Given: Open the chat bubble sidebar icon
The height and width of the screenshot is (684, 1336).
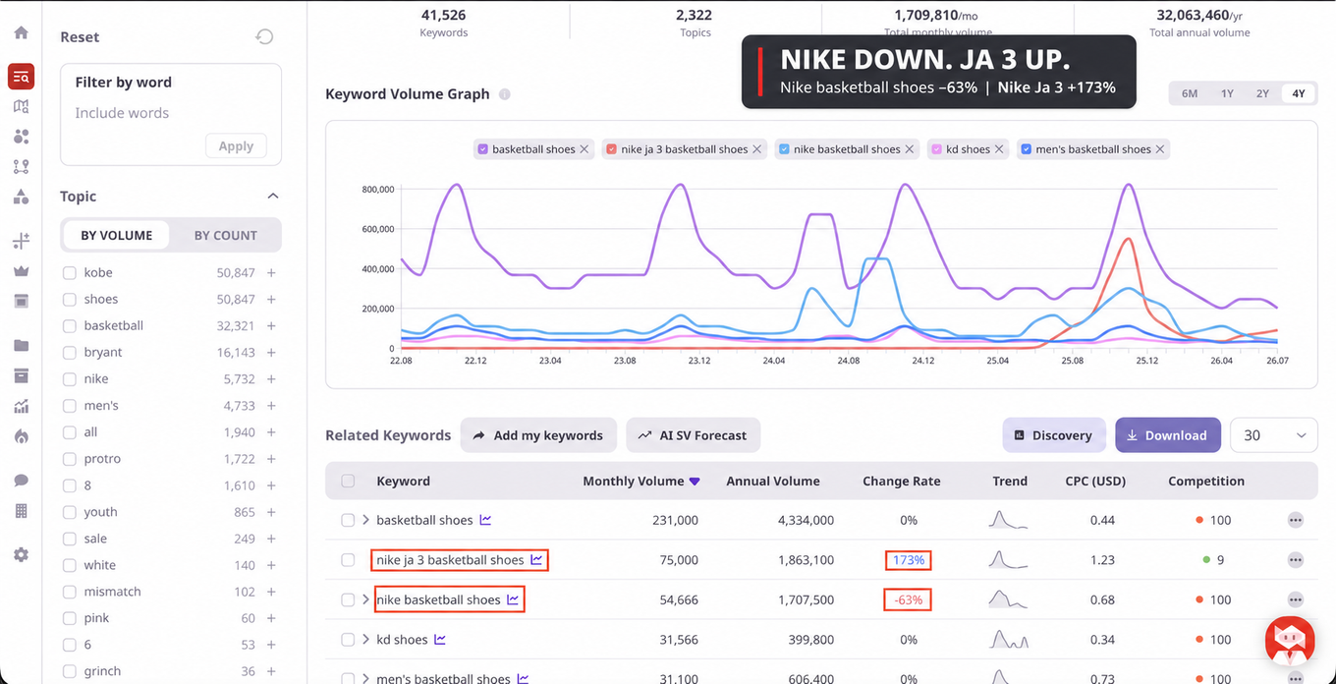Looking at the screenshot, I should (21, 481).
